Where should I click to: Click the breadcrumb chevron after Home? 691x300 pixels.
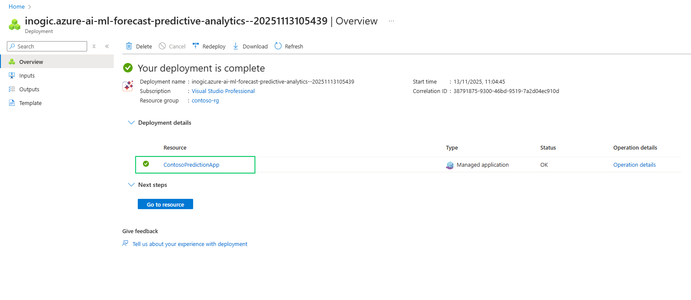point(30,7)
